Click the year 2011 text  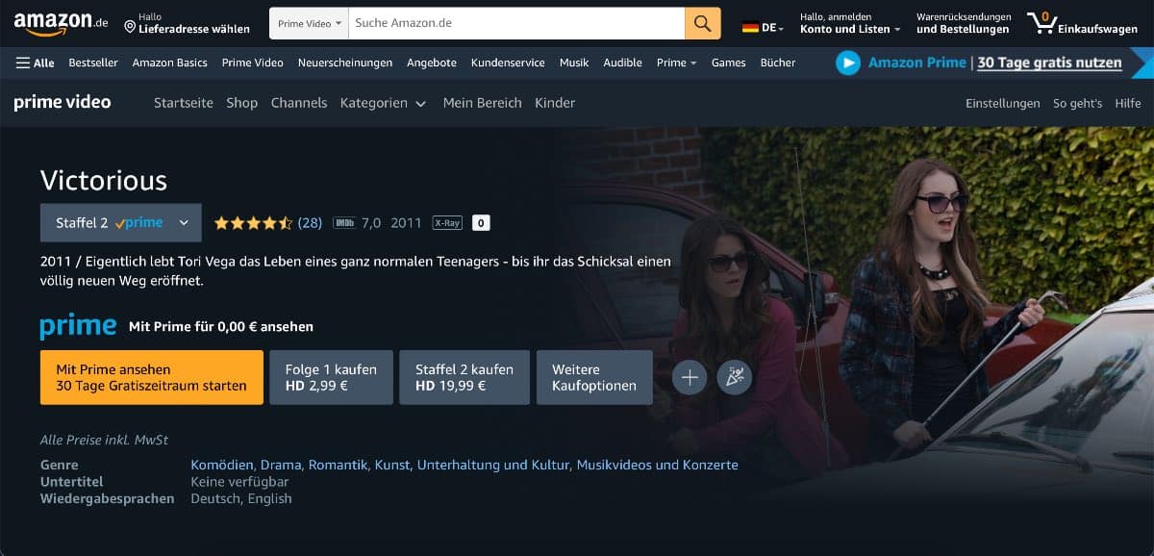(x=406, y=223)
